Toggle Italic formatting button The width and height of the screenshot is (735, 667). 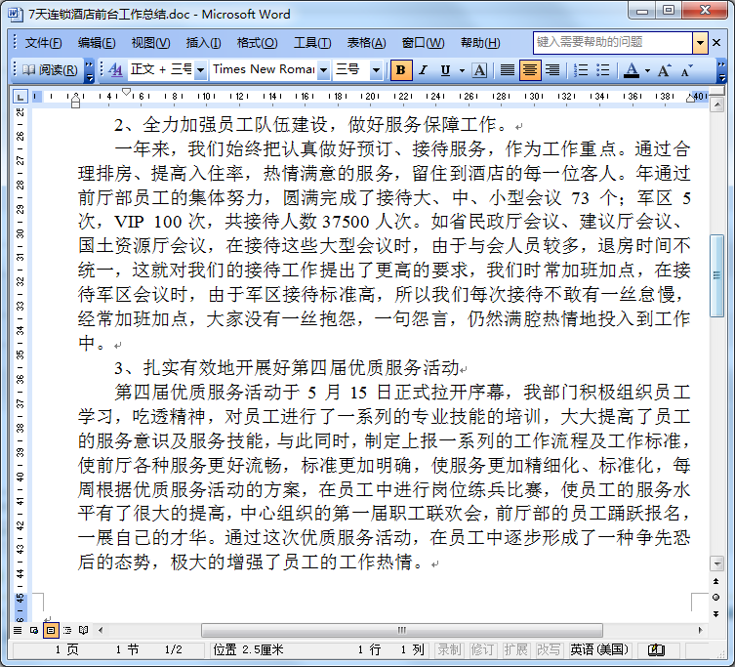424,70
